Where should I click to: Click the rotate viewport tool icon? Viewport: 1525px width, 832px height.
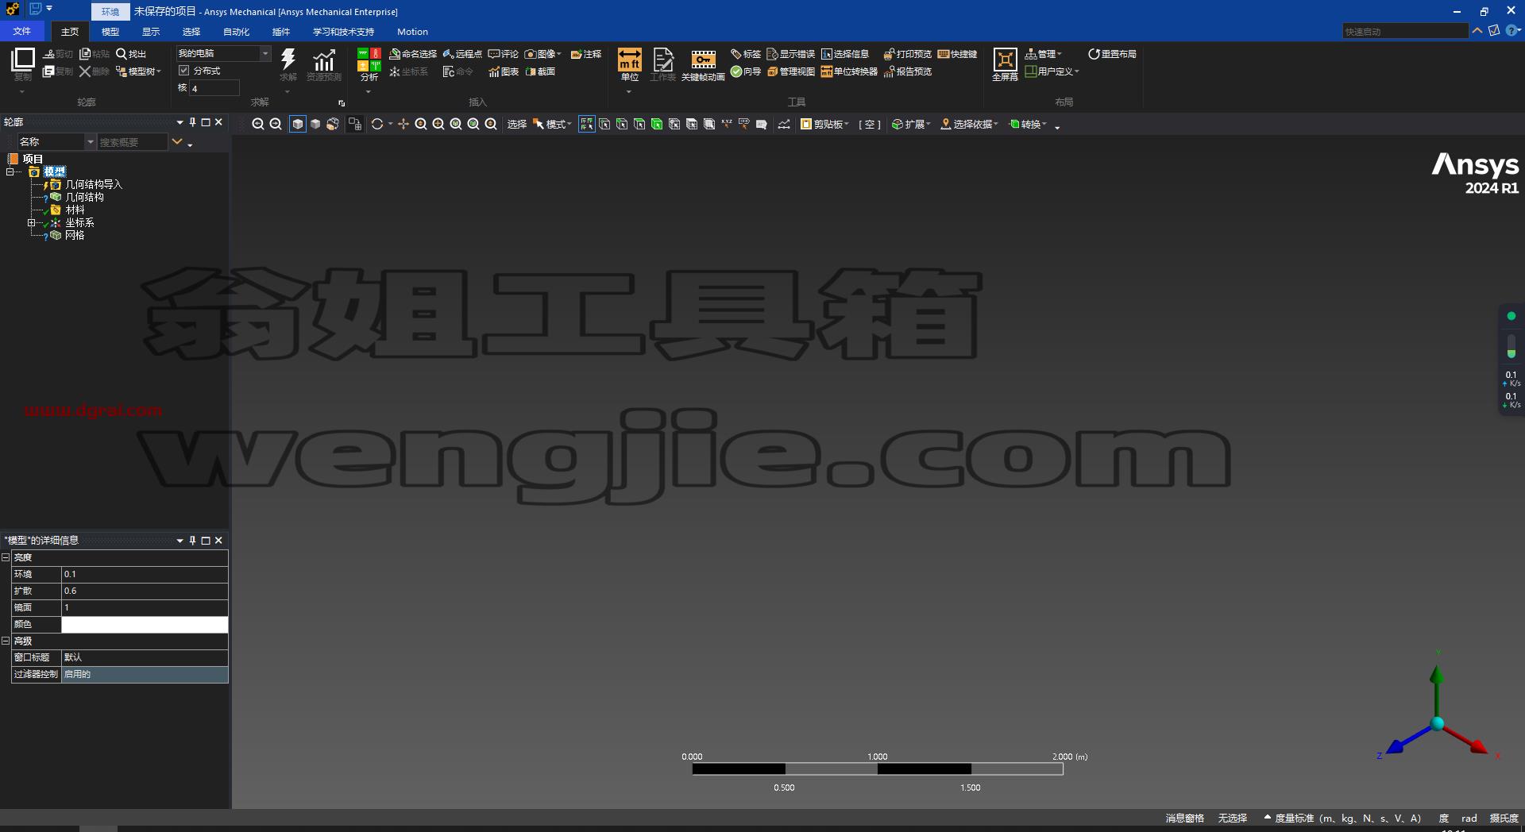pyautogui.click(x=377, y=124)
